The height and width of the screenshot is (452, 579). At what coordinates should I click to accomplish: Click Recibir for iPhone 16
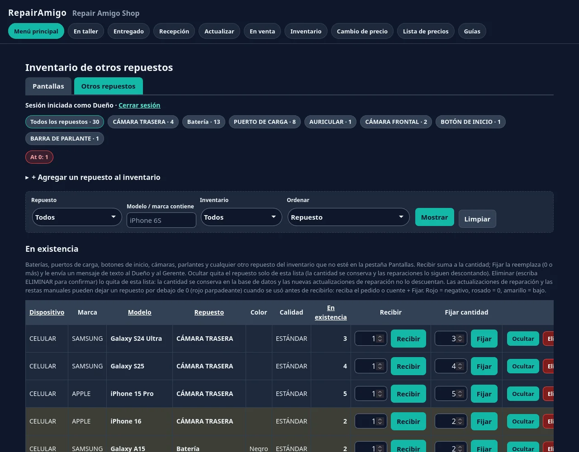point(408,421)
